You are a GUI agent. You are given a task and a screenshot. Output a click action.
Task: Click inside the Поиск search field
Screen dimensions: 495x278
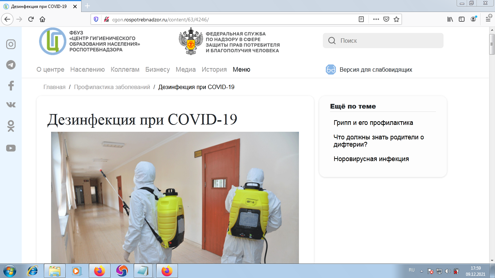(383, 41)
